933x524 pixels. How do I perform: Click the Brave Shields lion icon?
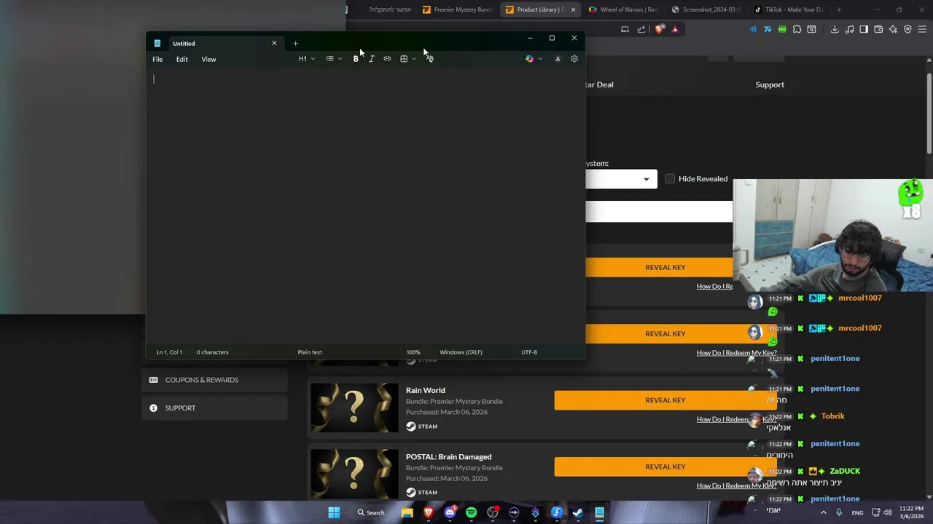pos(660,29)
